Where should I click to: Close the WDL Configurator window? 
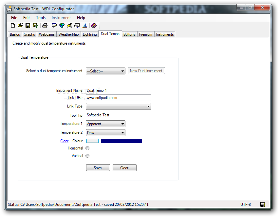[262, 8]
